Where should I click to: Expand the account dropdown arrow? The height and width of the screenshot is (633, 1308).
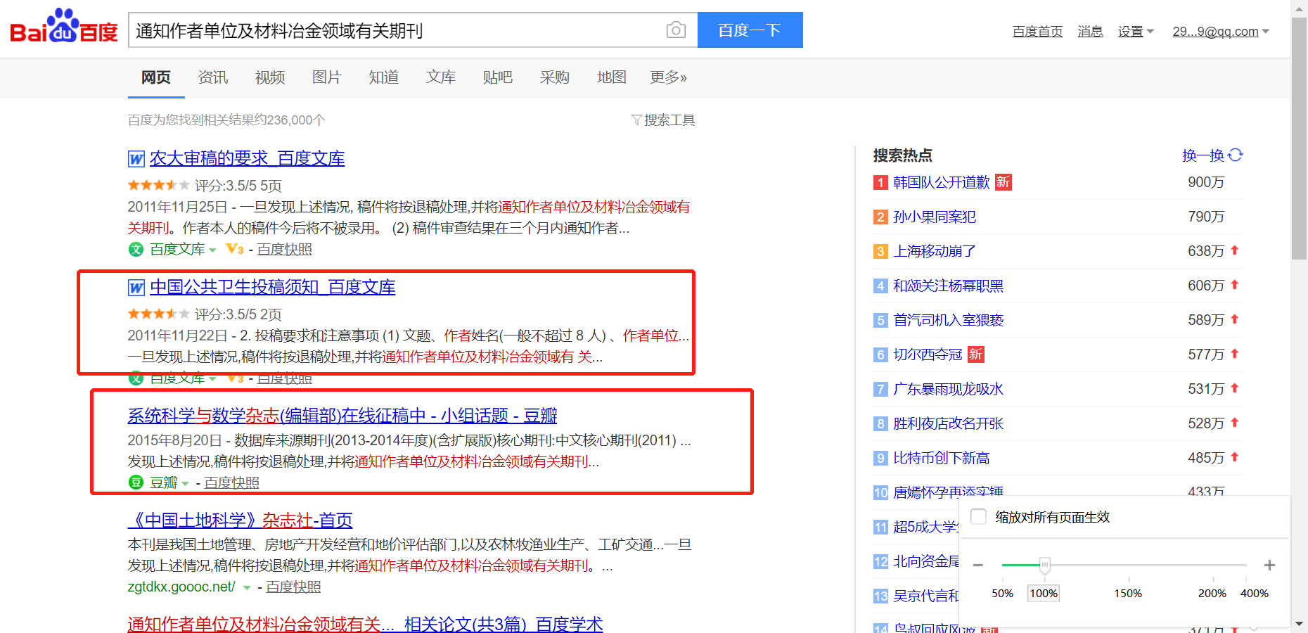[1266, 32]
